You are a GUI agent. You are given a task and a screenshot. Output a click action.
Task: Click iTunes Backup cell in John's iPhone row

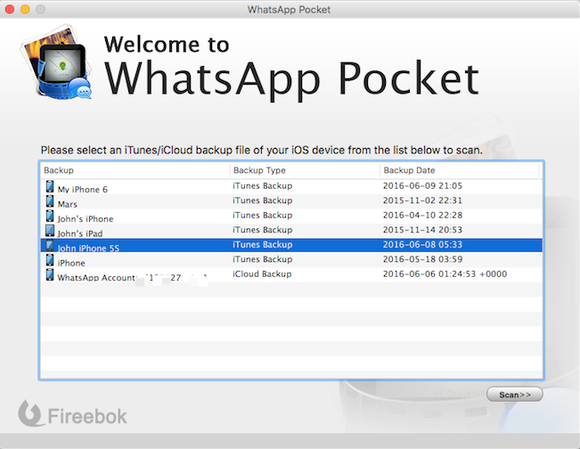click(x=262, y=216)
